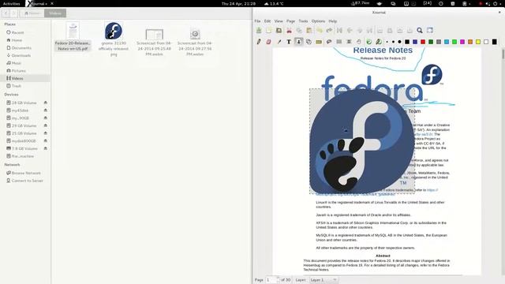The height and width of the screenshot is (284, 505).
Task: Click the Forward button in Files window
Action: 14,13
